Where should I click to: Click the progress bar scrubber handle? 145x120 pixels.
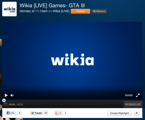click(x=4, y=100)
